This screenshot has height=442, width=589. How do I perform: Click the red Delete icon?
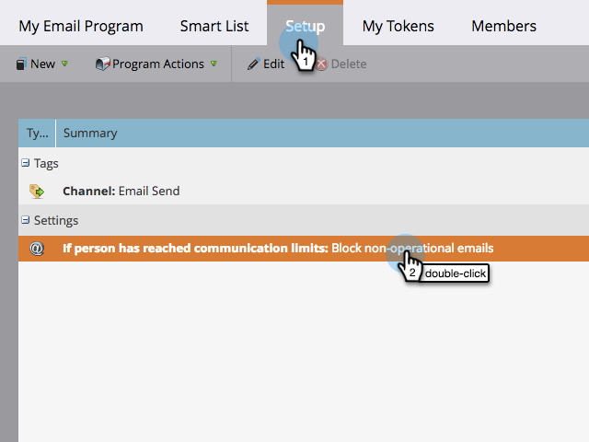pyautogui.click(x=321, y=64)
